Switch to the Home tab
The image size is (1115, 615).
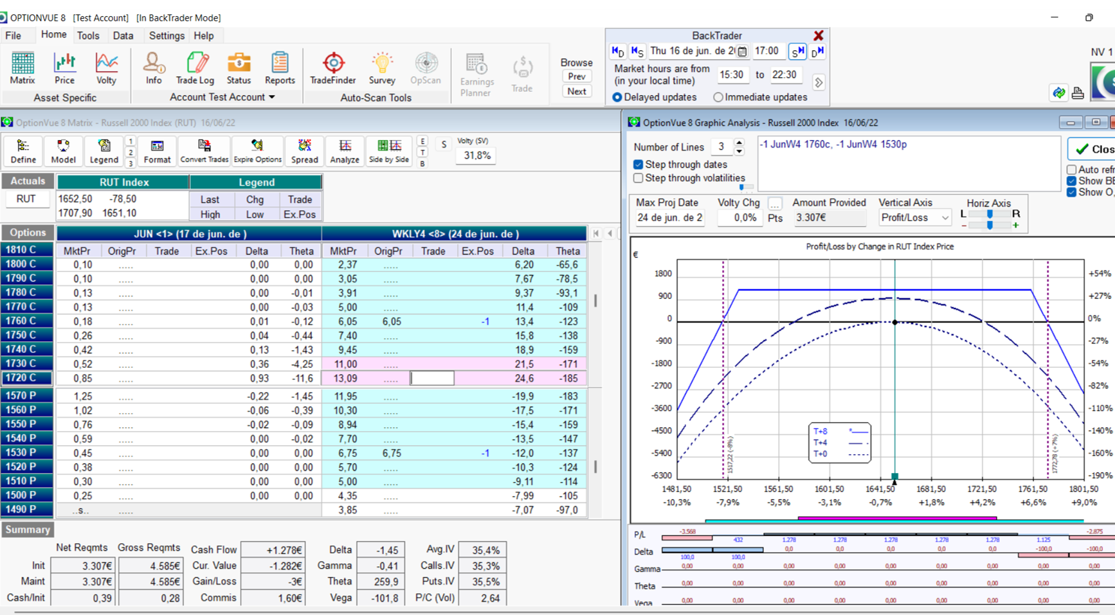[x=53, y=35]
